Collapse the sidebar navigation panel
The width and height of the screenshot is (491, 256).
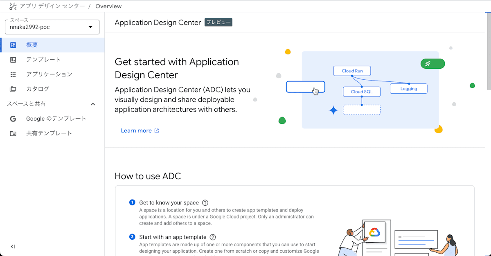13,247
